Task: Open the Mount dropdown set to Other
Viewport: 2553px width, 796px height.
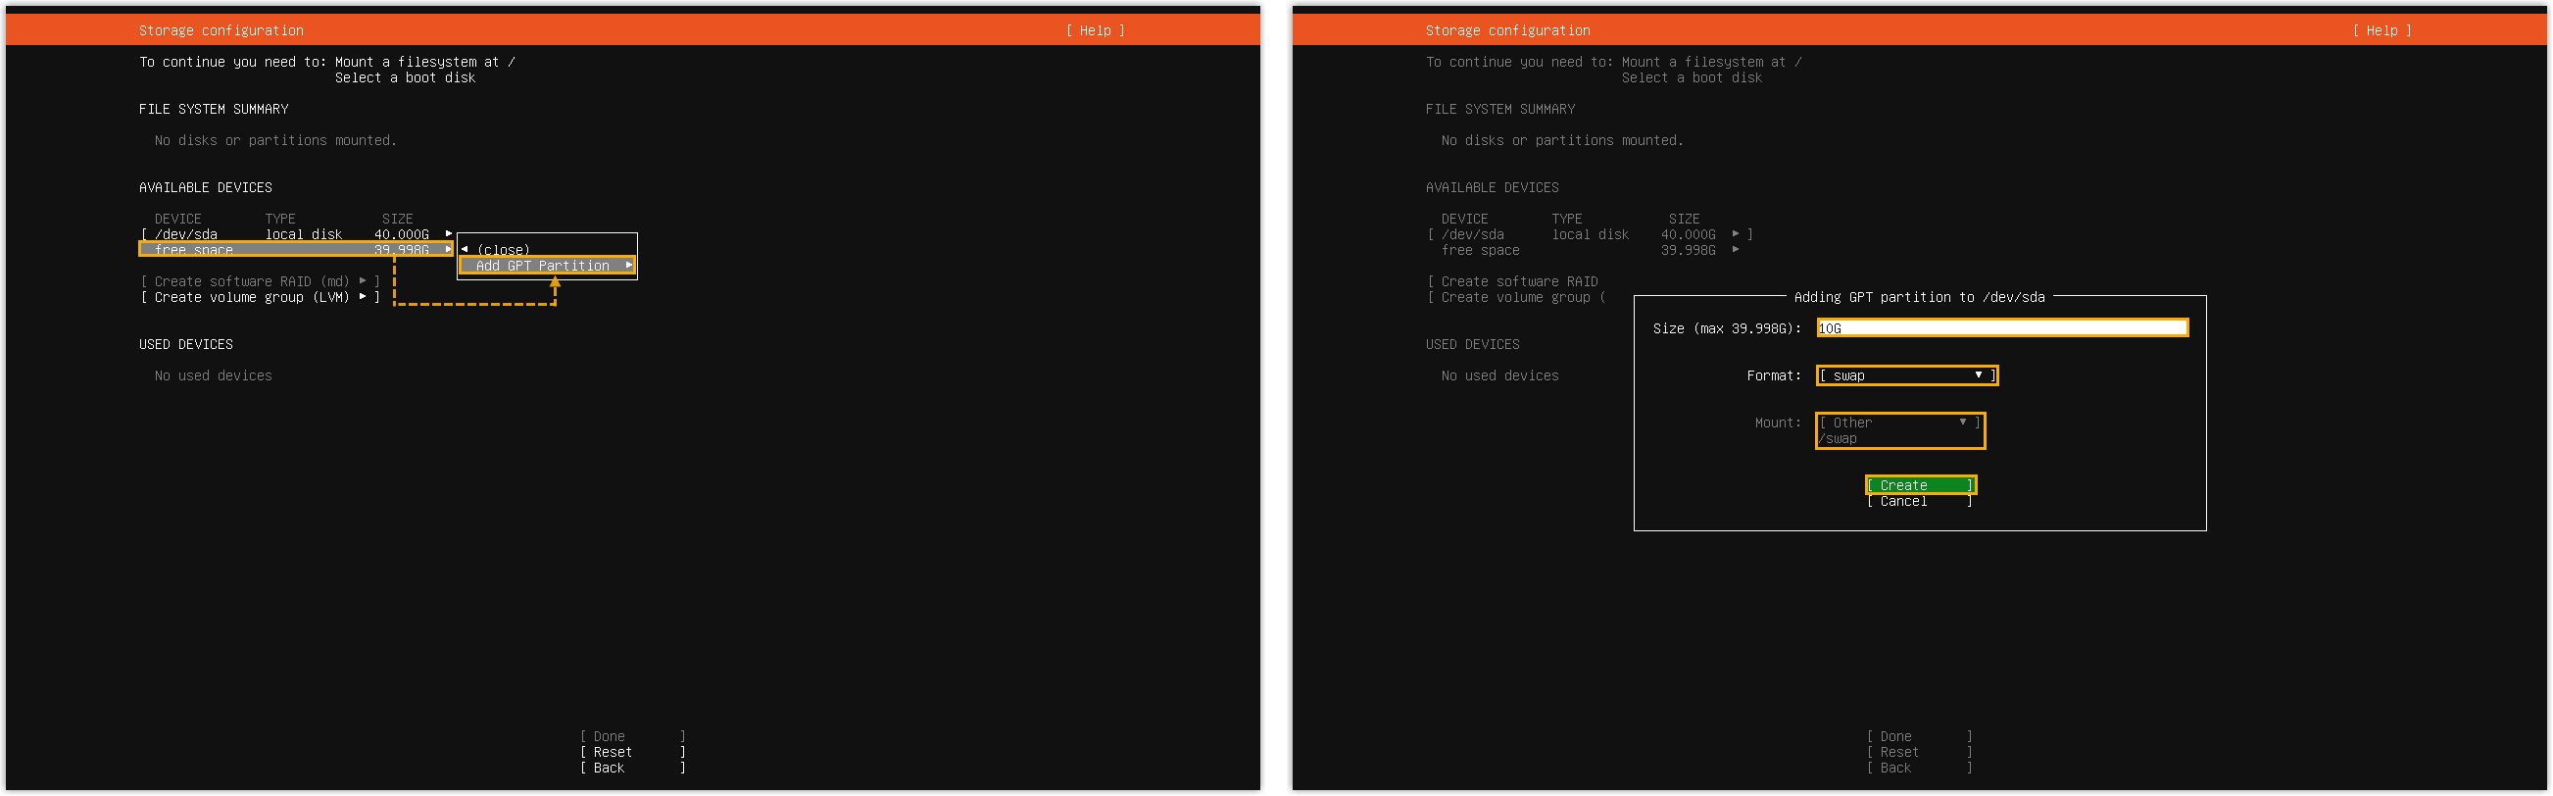Action: tap(1898, 423)
